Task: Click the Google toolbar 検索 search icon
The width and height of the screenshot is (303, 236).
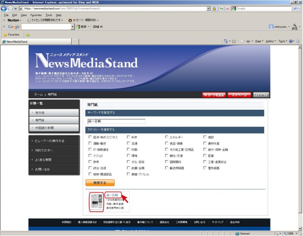Action: 78,27
